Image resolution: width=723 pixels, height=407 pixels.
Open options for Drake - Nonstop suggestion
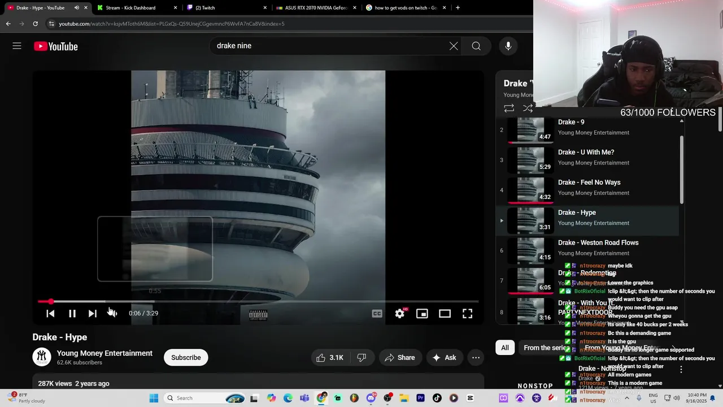point(681,369)
